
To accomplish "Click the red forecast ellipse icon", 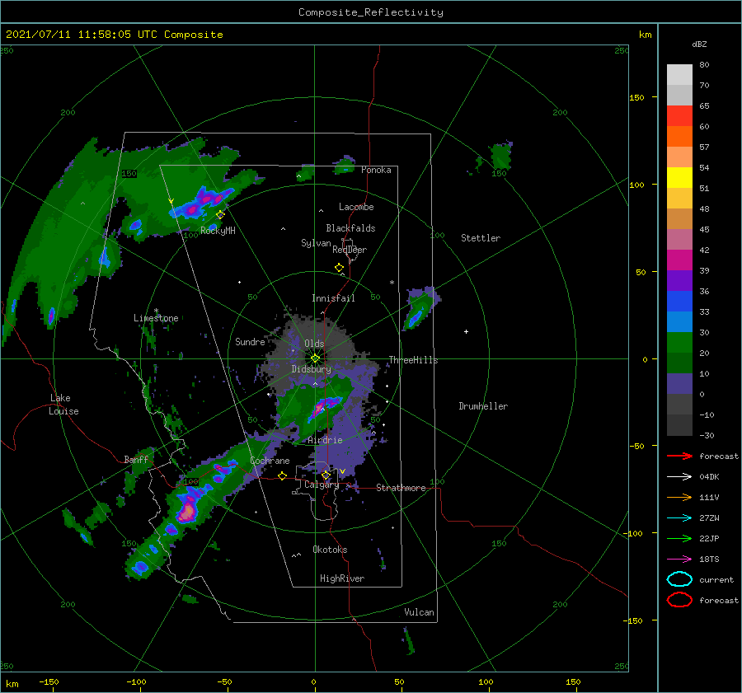I will (679, 600).
